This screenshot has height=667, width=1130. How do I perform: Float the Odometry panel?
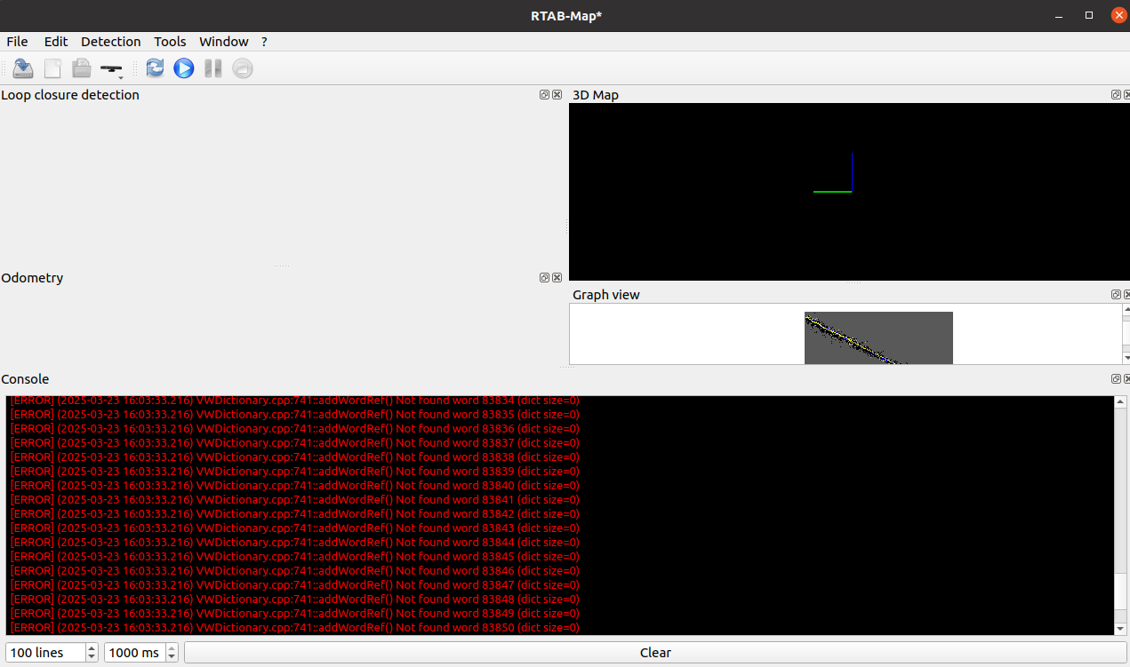(x=544, y=278)
